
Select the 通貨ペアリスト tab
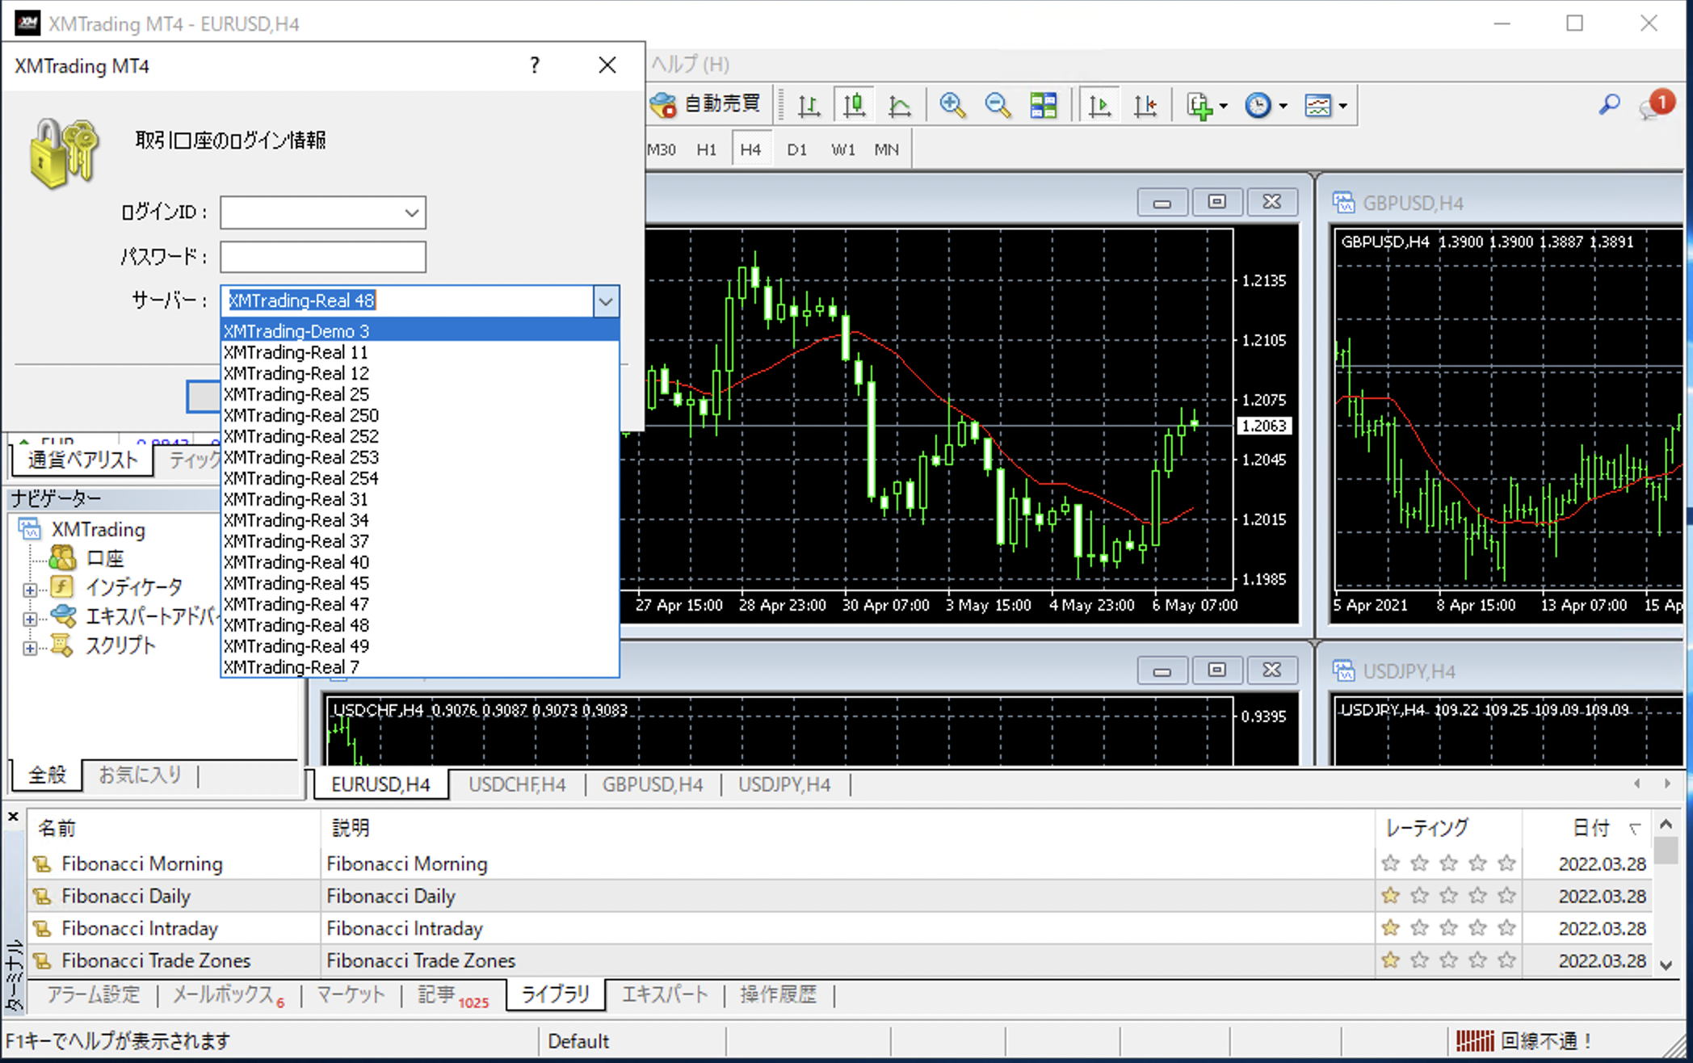[82, 460]
